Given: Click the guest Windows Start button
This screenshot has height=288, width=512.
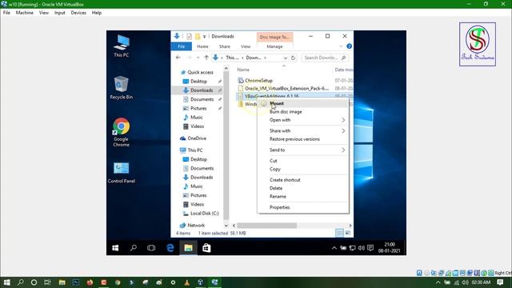Looking at the screenshot, I should pos(115,248).
